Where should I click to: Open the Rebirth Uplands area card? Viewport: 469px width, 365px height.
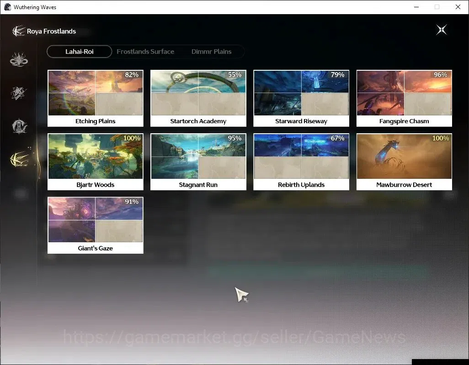click(x=301, y=162)
